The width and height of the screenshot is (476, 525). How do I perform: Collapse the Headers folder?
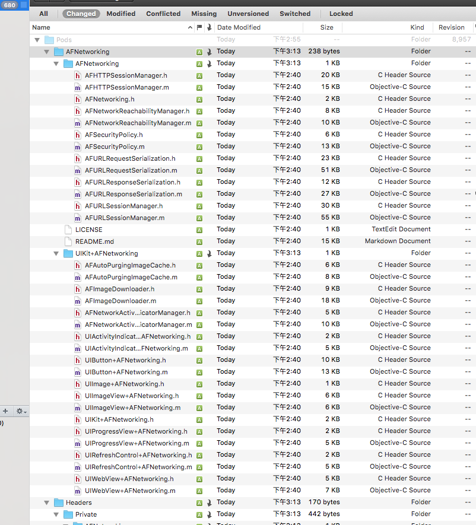coord(46,503)
